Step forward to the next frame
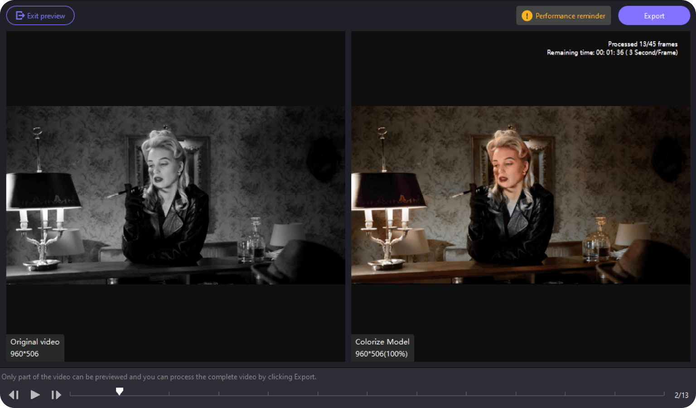The image size is (696, 408). (x=56, y=395)
